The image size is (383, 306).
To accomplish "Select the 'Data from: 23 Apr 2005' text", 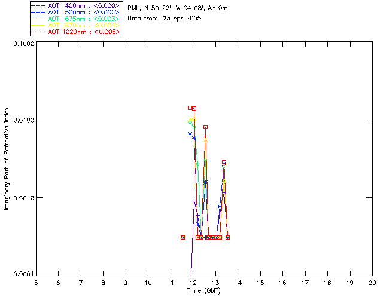I will pos(165,19).
